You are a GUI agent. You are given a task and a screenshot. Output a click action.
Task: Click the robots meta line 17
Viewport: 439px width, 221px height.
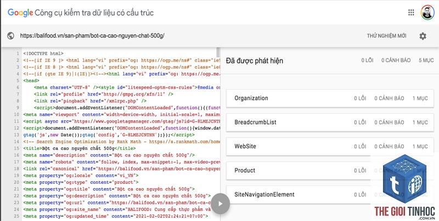pos(122,162)
